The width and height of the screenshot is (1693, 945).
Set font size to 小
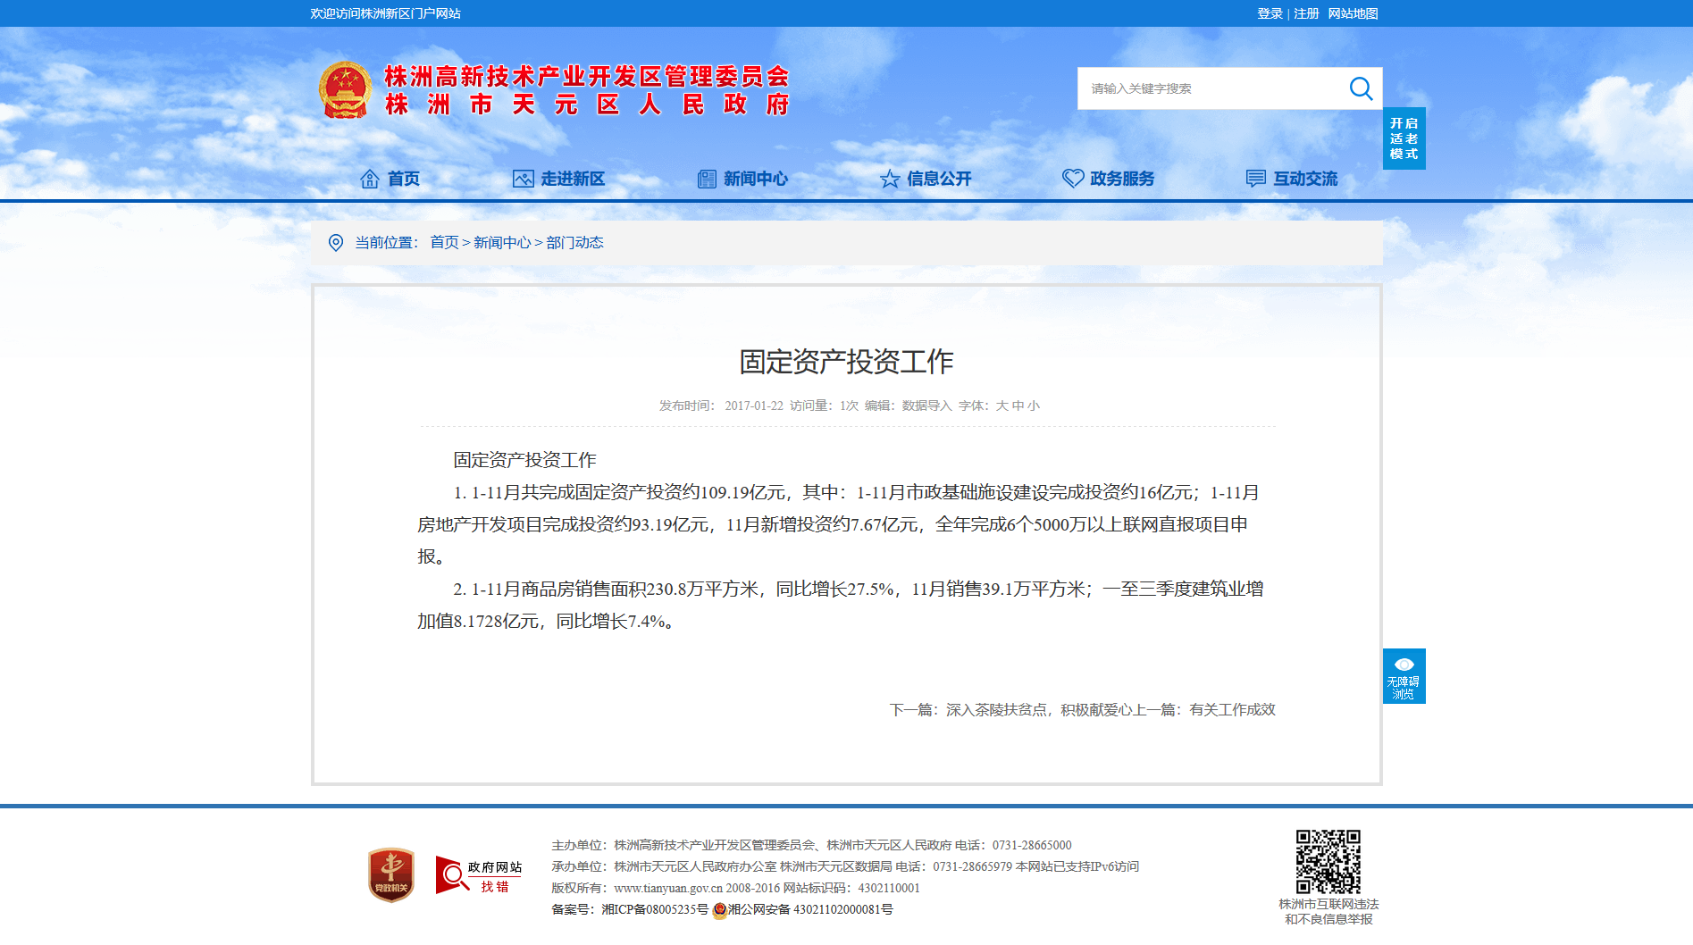[x=1034, y=406]
